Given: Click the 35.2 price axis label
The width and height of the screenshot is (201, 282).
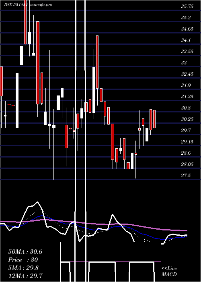Looking at the screenshot, I should coord(186,18).
